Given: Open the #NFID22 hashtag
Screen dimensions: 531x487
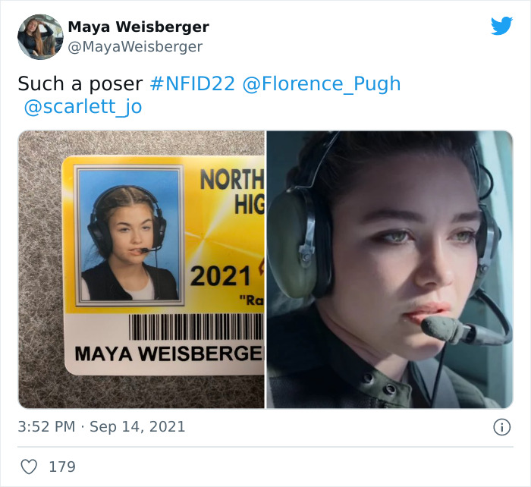Looking at the screenshot, I should (192, 83).
